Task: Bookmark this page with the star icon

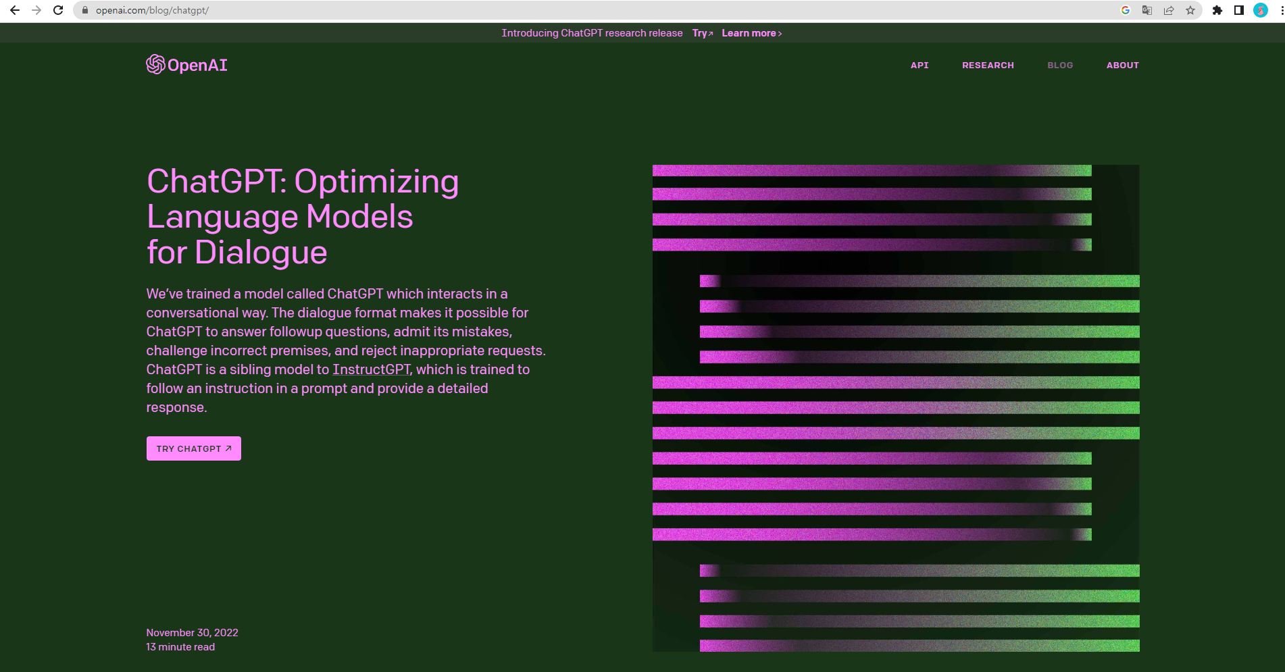Action: tap(1190, 10)
